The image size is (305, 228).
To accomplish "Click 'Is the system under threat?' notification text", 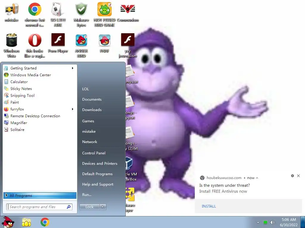I will pyautogui.click(x=225, y=185).
